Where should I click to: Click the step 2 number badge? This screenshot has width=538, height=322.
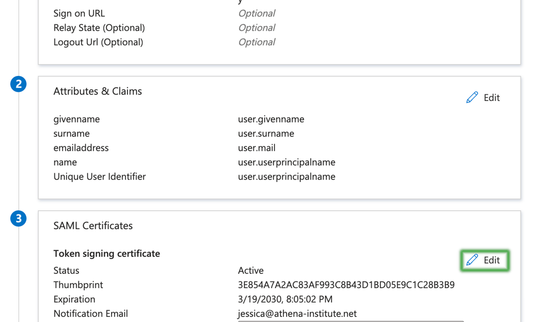[x=18, y=84]
